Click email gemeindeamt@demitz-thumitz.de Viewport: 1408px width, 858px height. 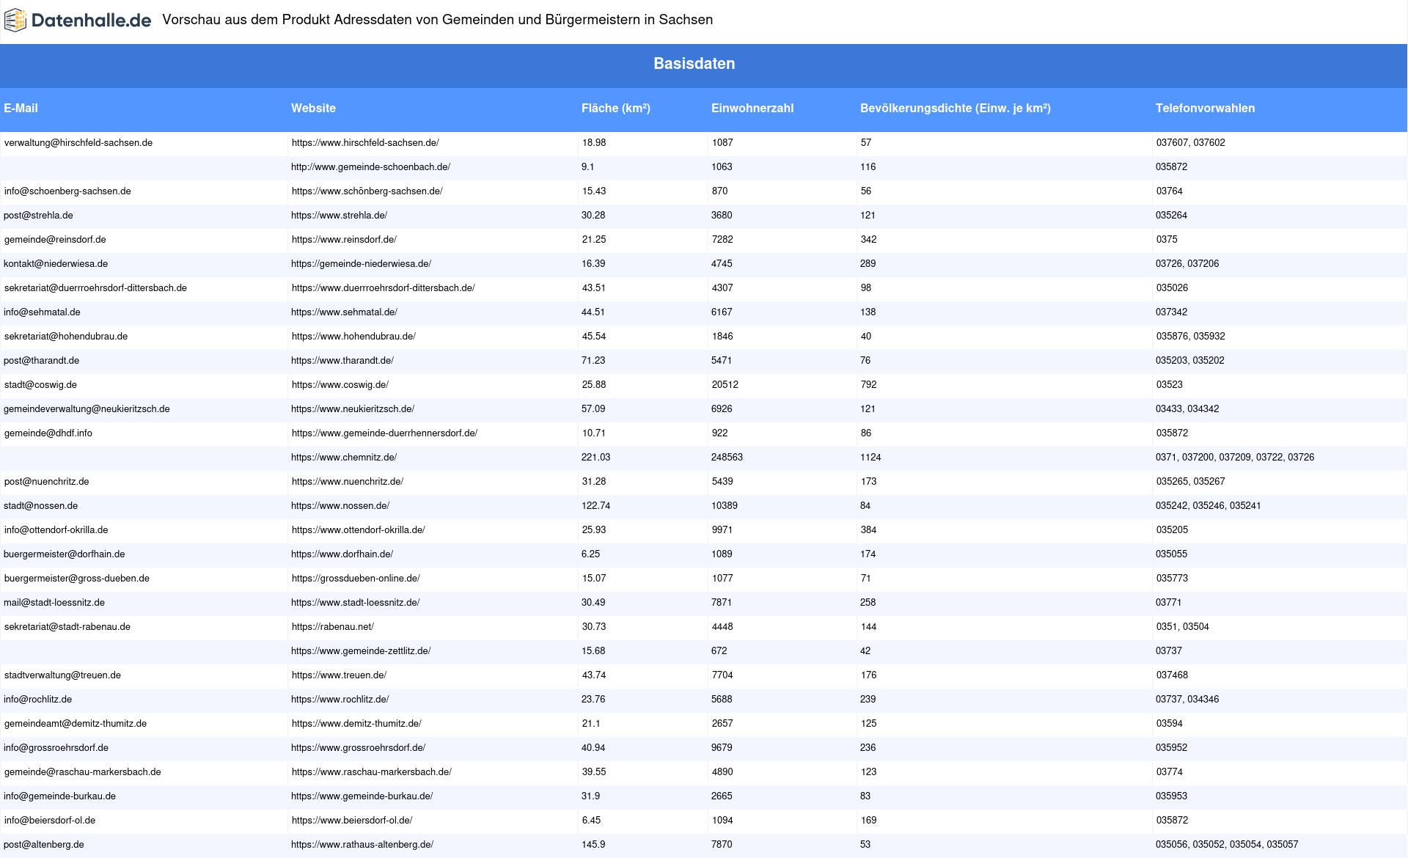(x=76, y=724)
